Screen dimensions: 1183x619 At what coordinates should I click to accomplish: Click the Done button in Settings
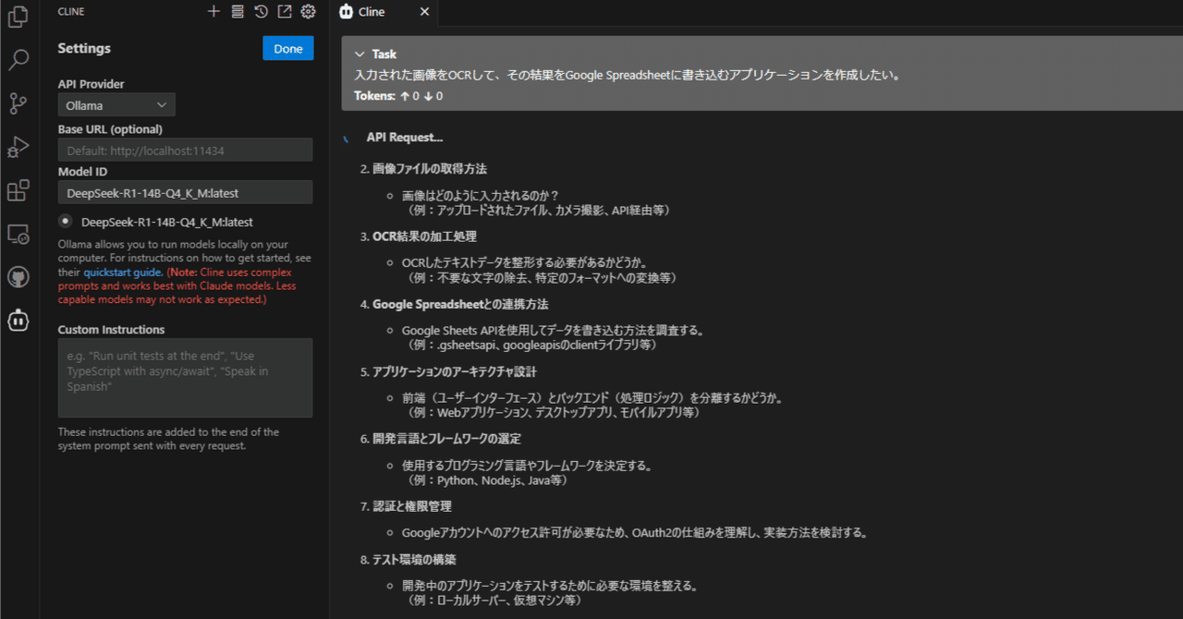[x=288, y=48]
